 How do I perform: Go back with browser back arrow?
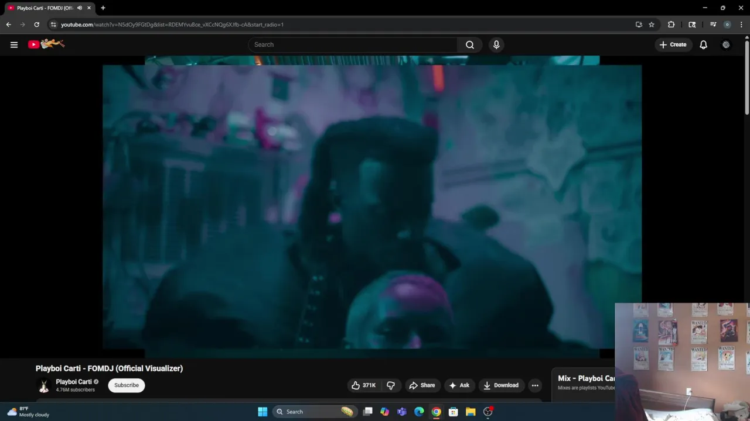pyautogui.click(x=8, y=25)
